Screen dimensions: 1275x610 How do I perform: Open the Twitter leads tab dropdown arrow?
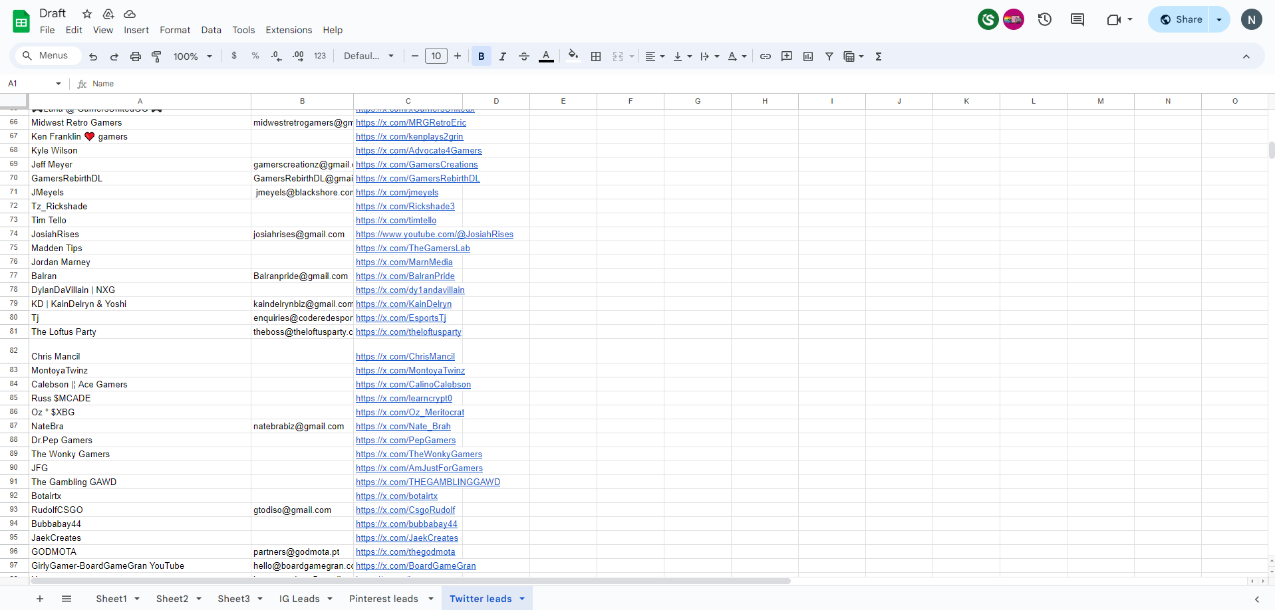pyautogui.click(x=522, y=599)
